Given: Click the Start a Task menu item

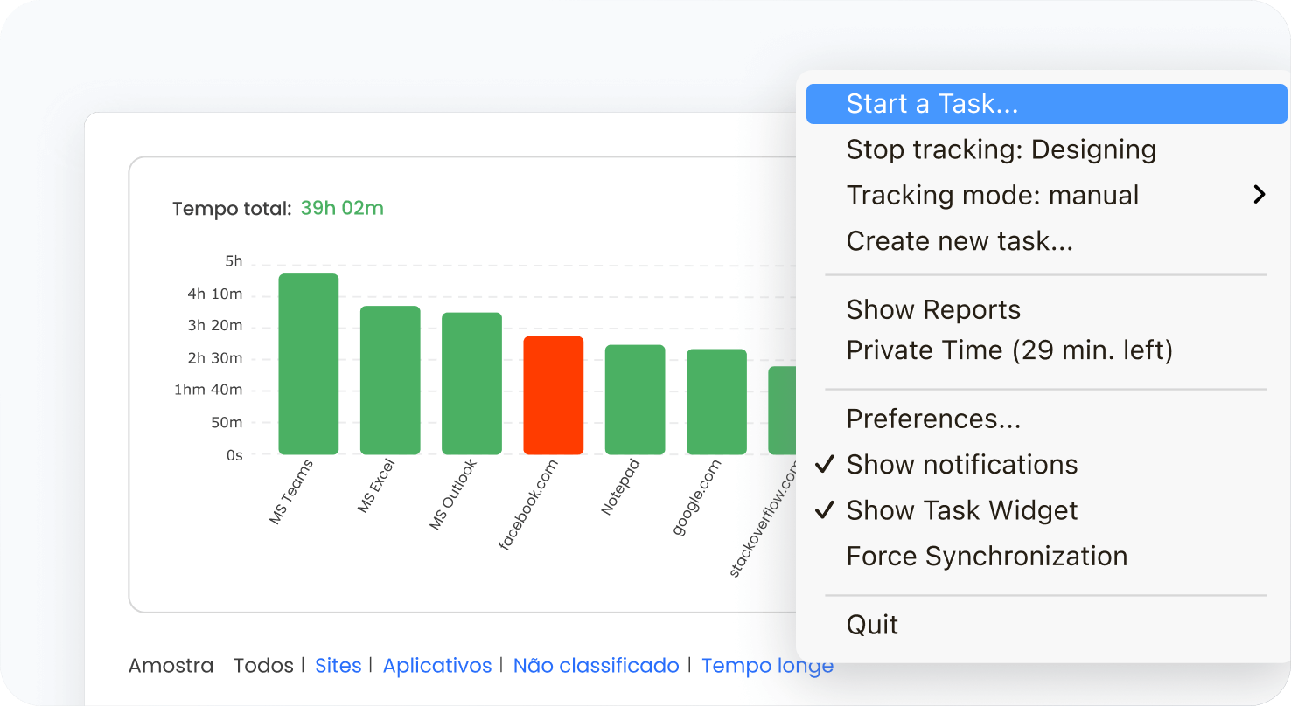Looking at the screenshot, I should tap(932, 104).
